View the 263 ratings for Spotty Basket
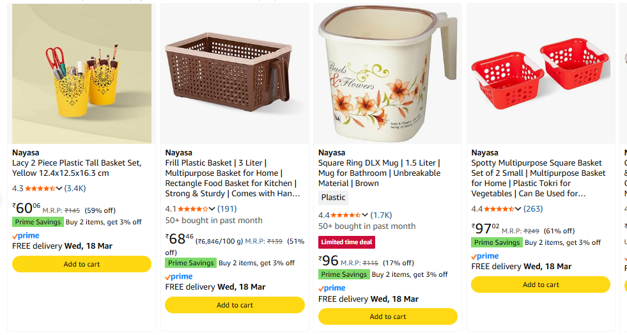627x335 pixels. 533,209
